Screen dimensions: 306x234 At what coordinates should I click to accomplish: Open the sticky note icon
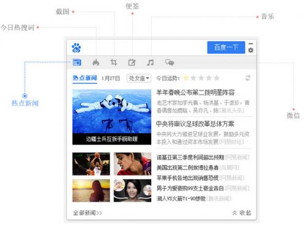pyautogui.click(x=132, y=62)
